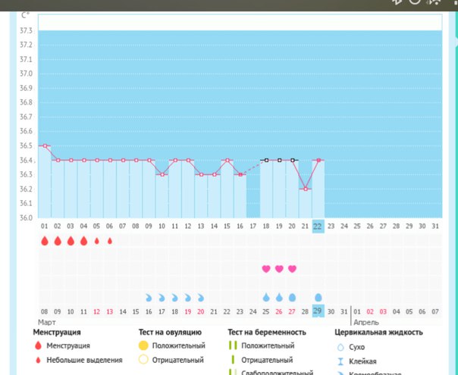Select the highlighted cycle day 22 label

(x=318, y=226)
